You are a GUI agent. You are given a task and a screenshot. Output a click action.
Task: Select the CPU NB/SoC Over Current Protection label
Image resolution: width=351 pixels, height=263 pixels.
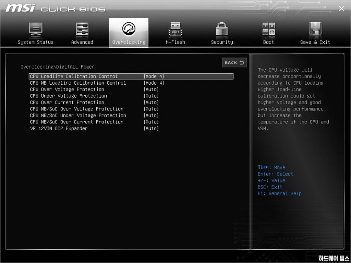76,122
